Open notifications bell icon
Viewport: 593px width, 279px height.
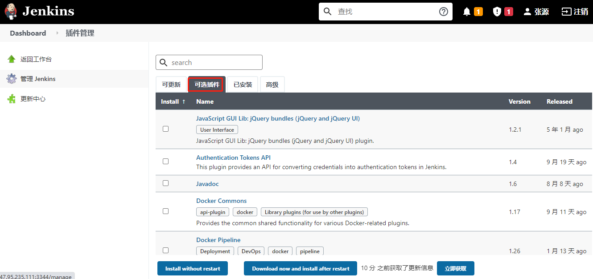pos(467,12)
